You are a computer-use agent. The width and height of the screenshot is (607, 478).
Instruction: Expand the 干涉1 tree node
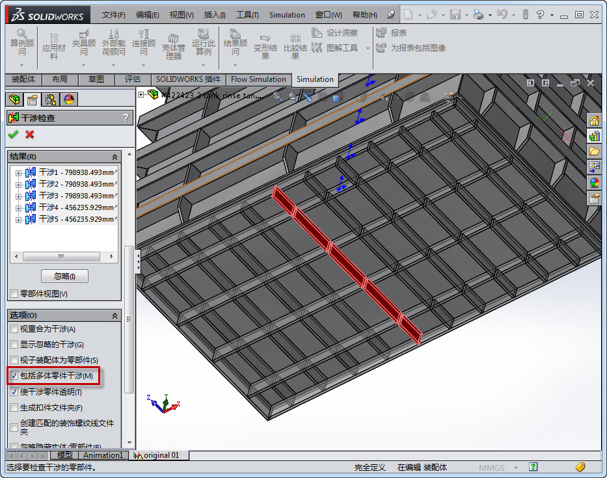pyautogui.click(x=18, y=173)
